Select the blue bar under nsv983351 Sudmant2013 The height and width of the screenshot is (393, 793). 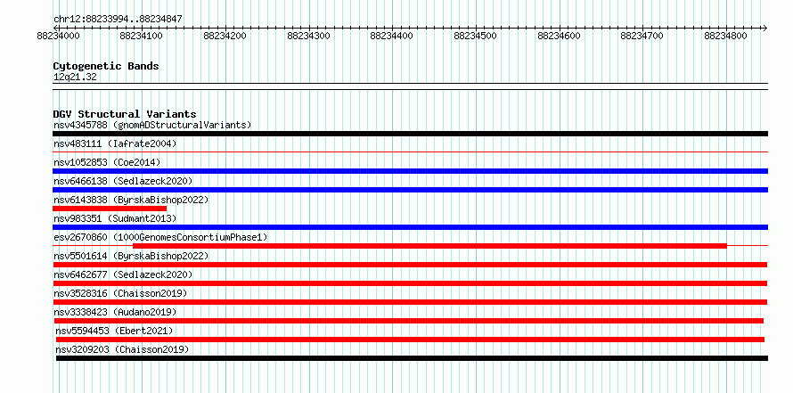(x=410, y=227)
